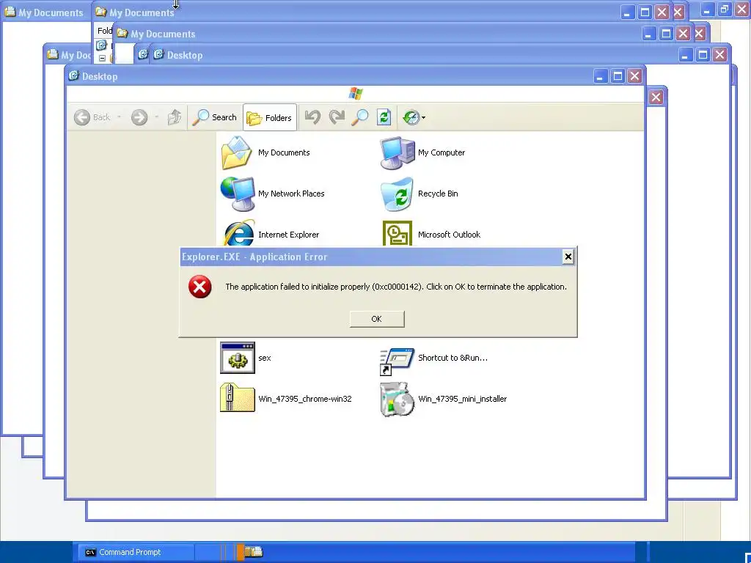Collapse the tree node in My Documents window
This screenshot has width=751, height=563.
pos(102,58)
